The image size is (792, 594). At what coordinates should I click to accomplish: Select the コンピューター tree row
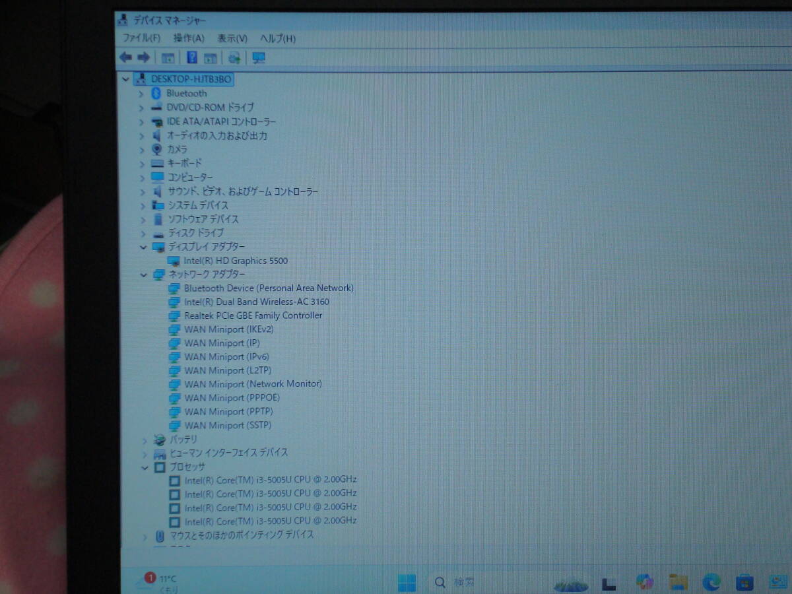(190, 178)
